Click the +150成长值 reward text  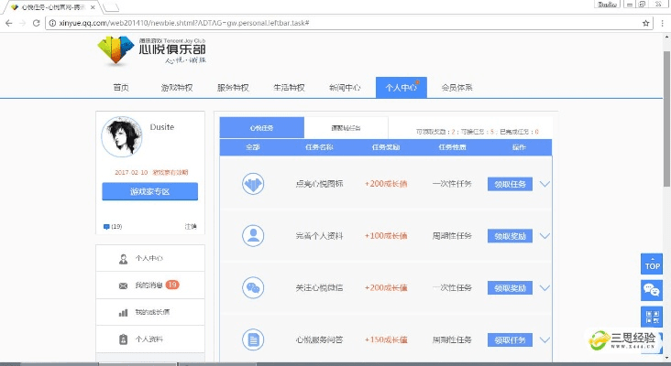coord(386,340)
